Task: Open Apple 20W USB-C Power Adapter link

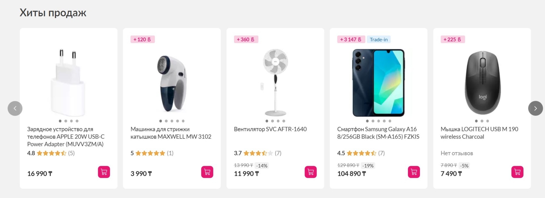Action: click(x=65, y=136)
